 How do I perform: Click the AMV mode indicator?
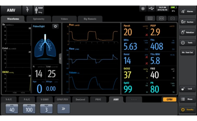[x=11, y=10]
